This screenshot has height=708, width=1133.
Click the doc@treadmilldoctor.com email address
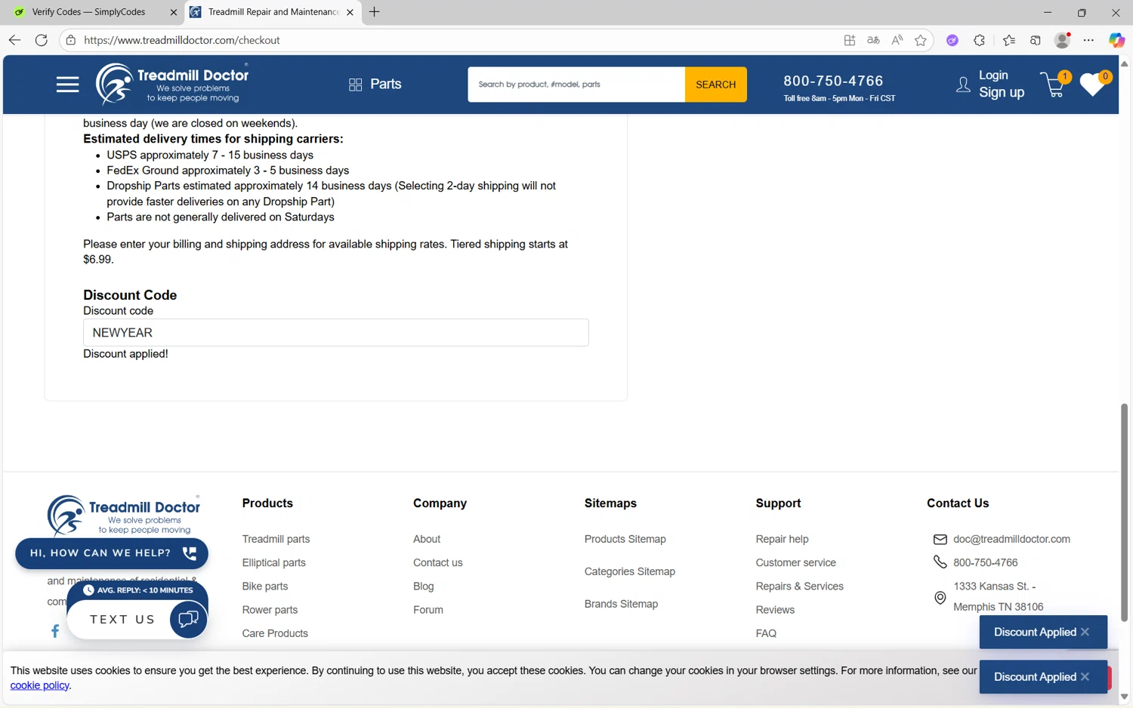point(1011,539)
